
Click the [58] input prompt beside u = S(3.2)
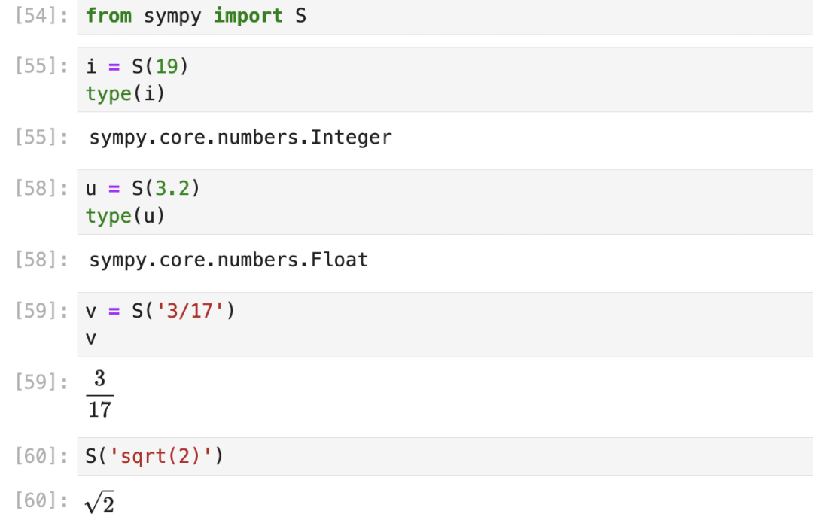coord(36,188)
